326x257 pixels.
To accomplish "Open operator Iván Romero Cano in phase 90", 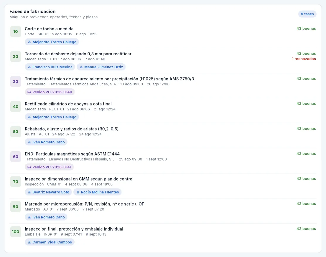I will [46, 217].
